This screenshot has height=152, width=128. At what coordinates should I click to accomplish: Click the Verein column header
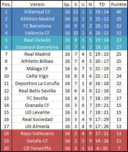point(37,5)
